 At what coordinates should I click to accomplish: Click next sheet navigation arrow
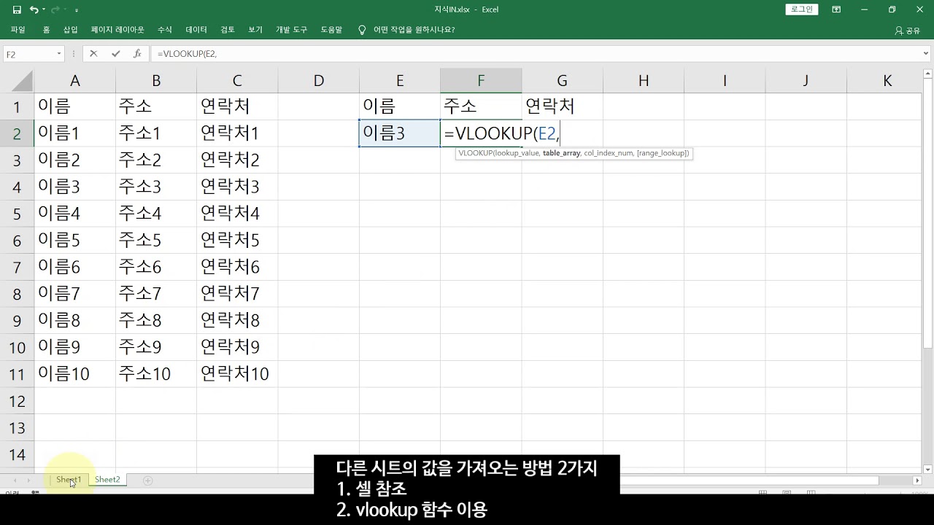click(x=29, y=481)
